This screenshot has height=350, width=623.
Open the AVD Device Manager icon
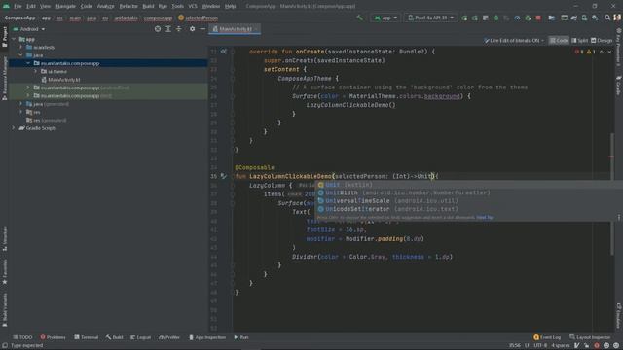tap(584, 17)
